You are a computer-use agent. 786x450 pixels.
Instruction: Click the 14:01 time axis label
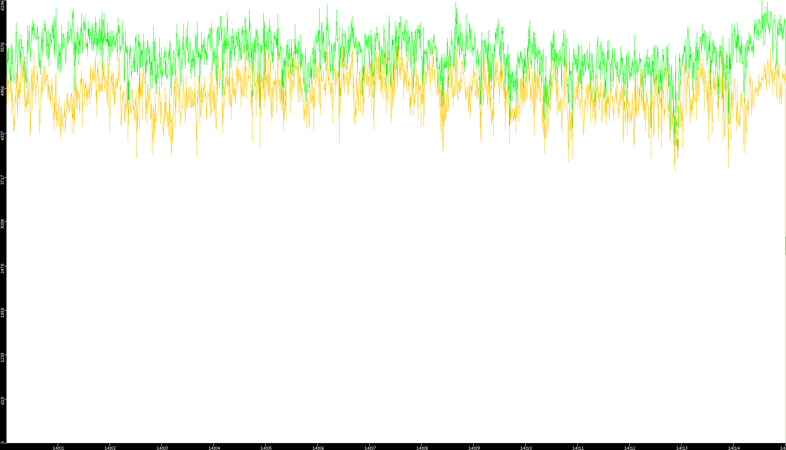pos(58,448)
